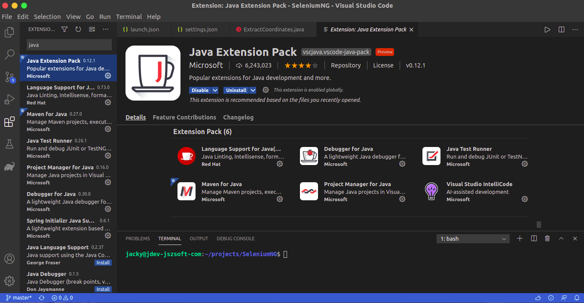Show the OUTPUT panel tab

coord(199,239)
